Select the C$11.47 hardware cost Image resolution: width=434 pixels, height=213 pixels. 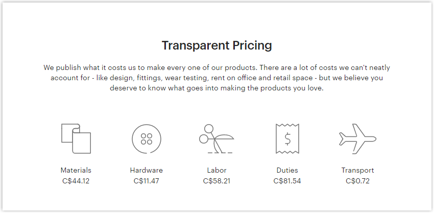pyautogui.click(x=147, y=181)
